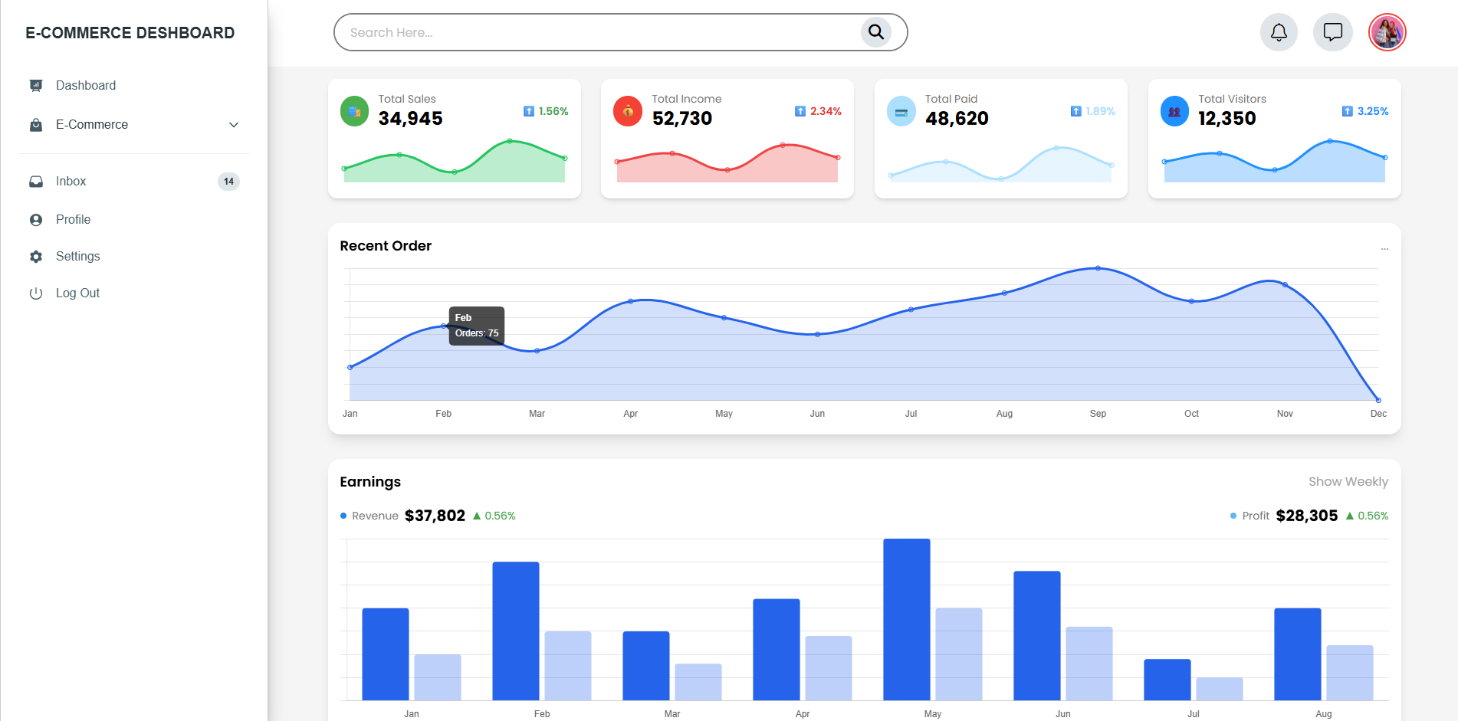Navigate to Inbox showing 14 messages
This screenshot has height=721, width=1458.
coord(71,181)
